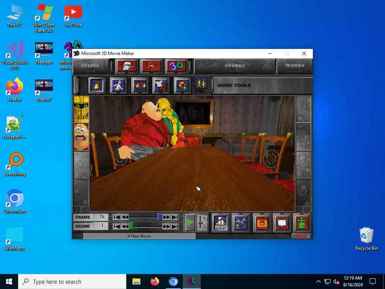Click the Redo button with McZee

pos(220,223)
